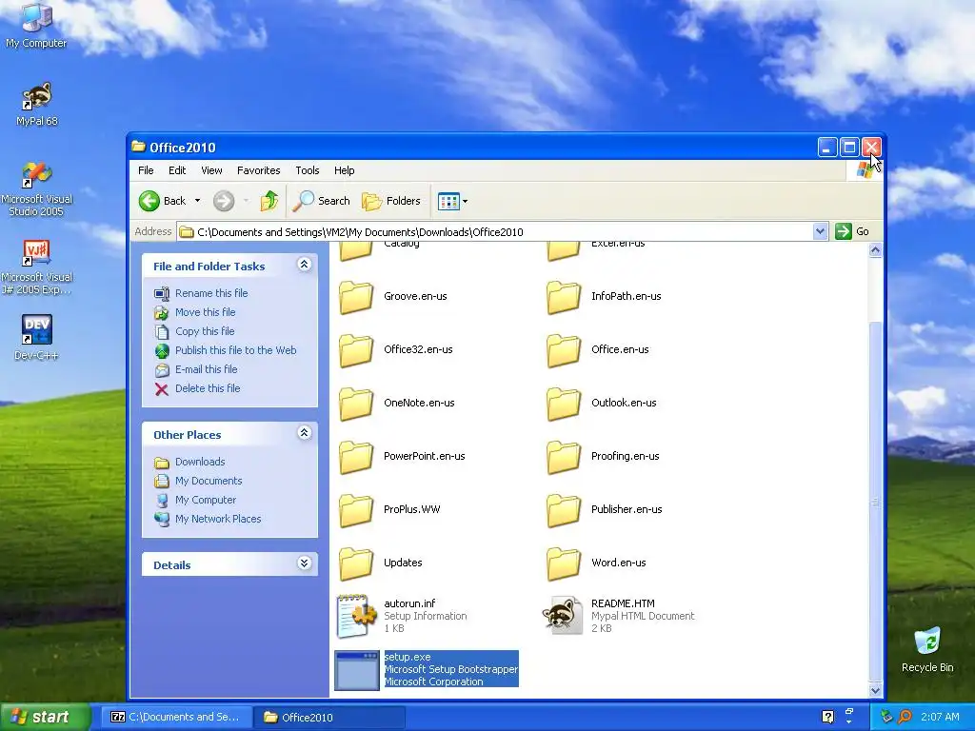Click Publish this file to the Web

point(236,350)
